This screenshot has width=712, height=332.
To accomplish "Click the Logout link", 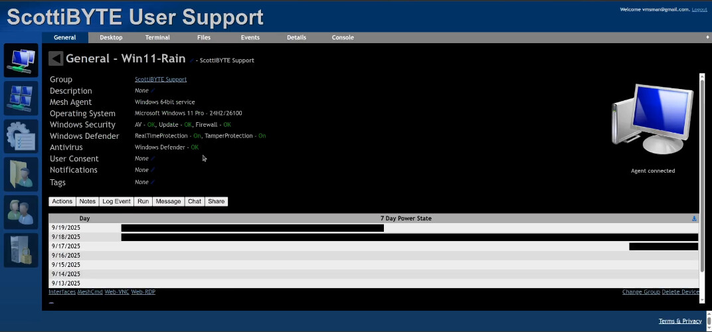I will [x=699, y=9].
